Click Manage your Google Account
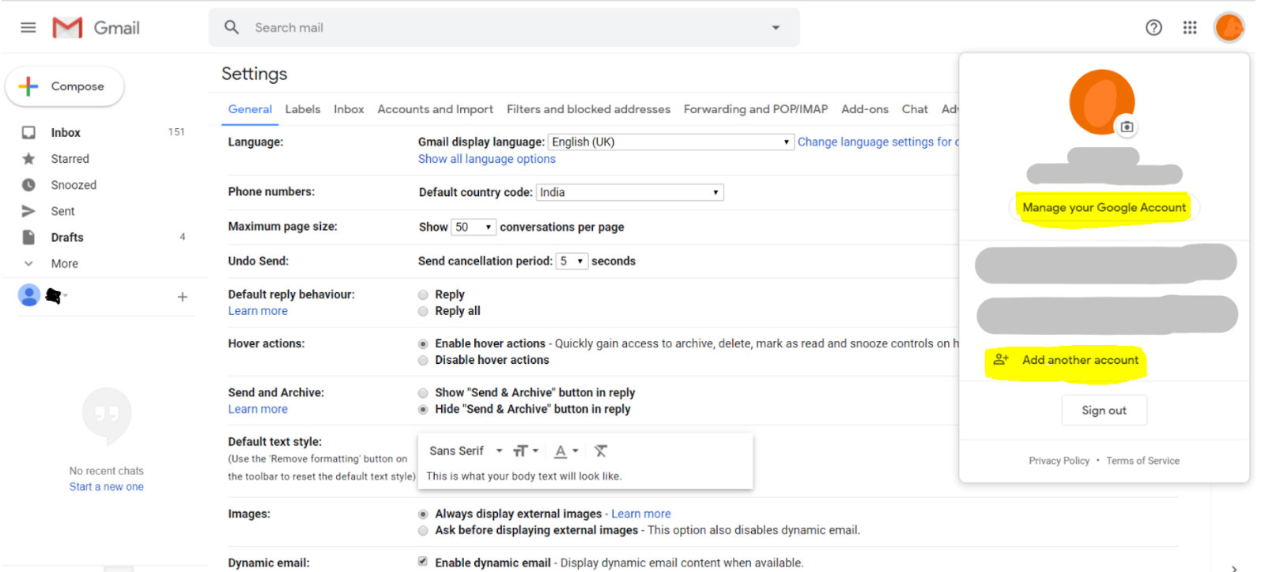This screenshot has width=1265, height=572. (1104, 207)
